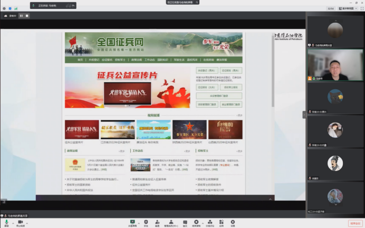Expand the bar at bottom of shared page

tap(270, 199)
